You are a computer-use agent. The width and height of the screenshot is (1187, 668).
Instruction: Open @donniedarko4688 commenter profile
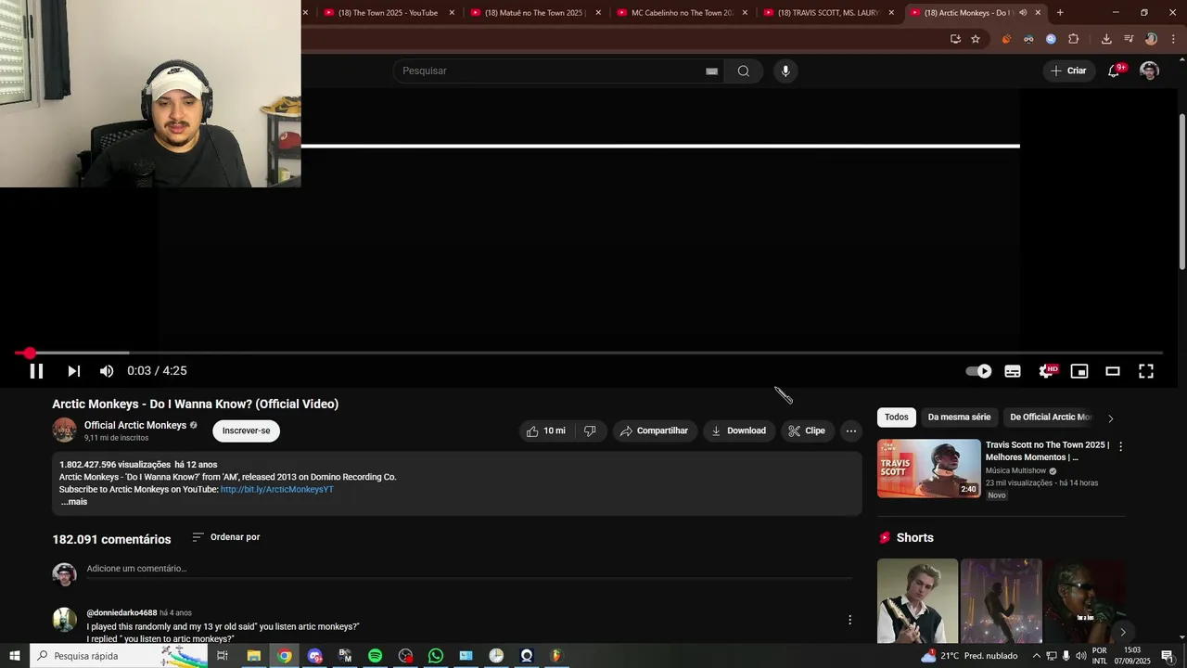coord(121,613)
